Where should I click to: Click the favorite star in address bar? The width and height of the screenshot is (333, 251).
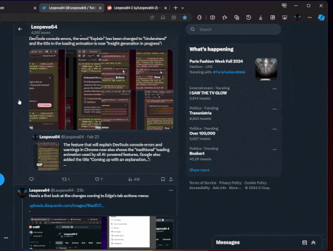pos(184,17)
